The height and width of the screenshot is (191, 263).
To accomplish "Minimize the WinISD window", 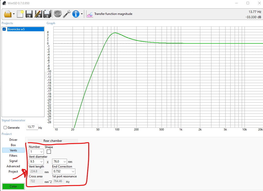I will pyautogui.click(x=236, y=3).
